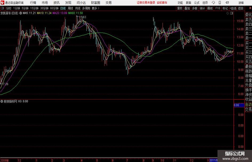Open the 版面 menu

tap(188, 3)
